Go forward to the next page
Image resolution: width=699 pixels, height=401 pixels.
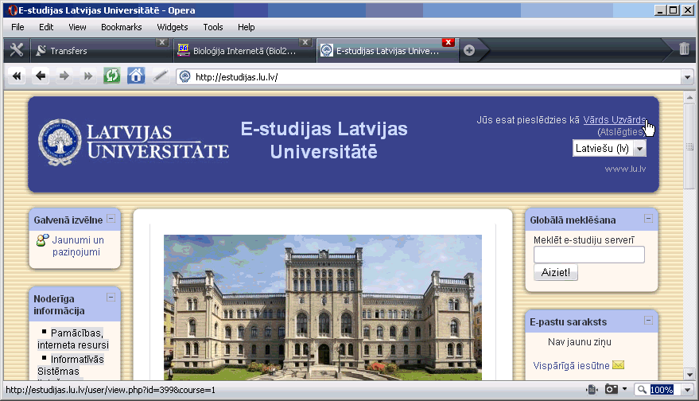point(64,76)
